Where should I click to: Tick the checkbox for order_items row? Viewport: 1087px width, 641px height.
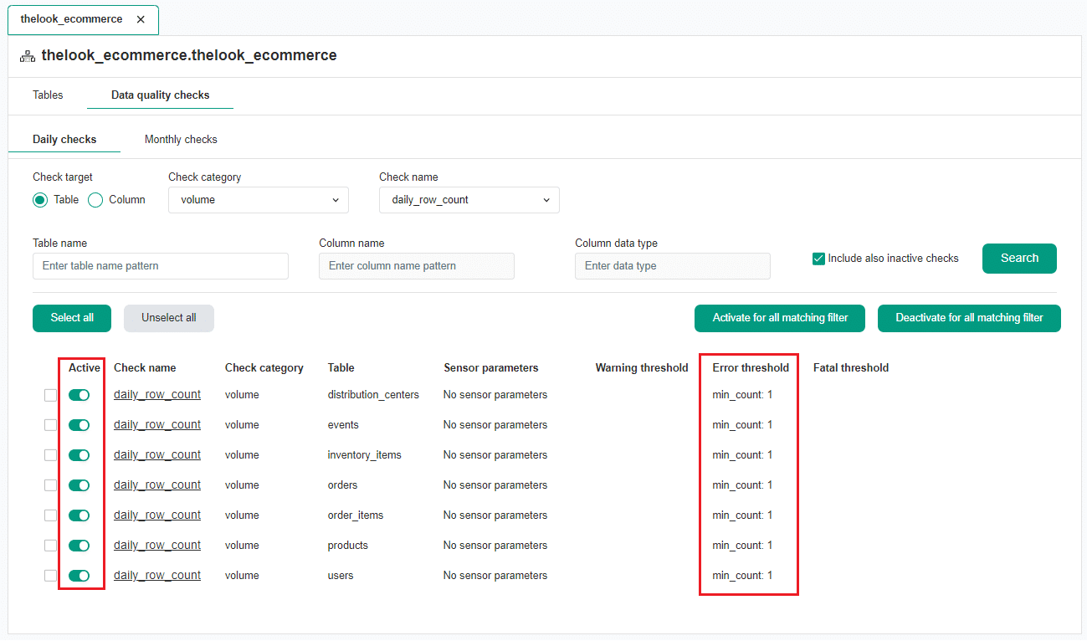[x=50, y=515]
